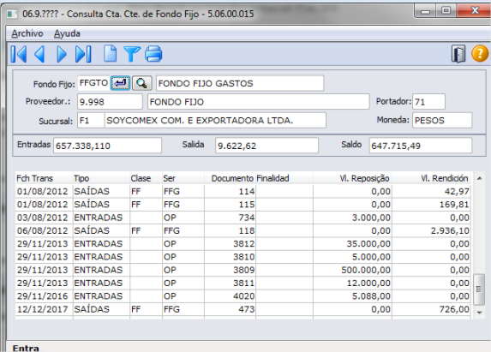The image size is (491, 352).
Task: Select the 03/08/2012 ENTRADAS row
Action: click(243, 218)
